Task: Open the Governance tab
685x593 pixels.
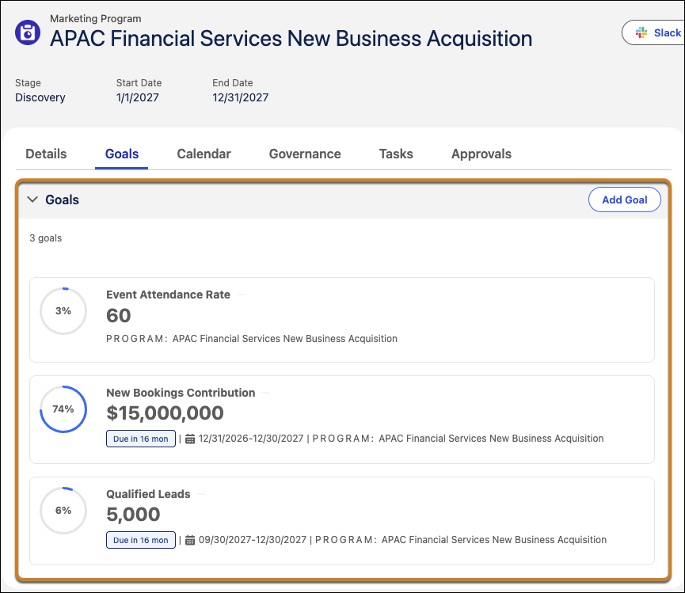Action: click(x=305, y=154)
